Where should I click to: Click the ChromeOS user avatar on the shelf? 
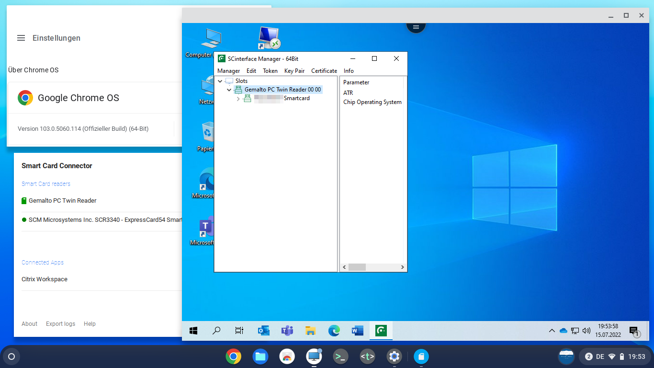567,356
